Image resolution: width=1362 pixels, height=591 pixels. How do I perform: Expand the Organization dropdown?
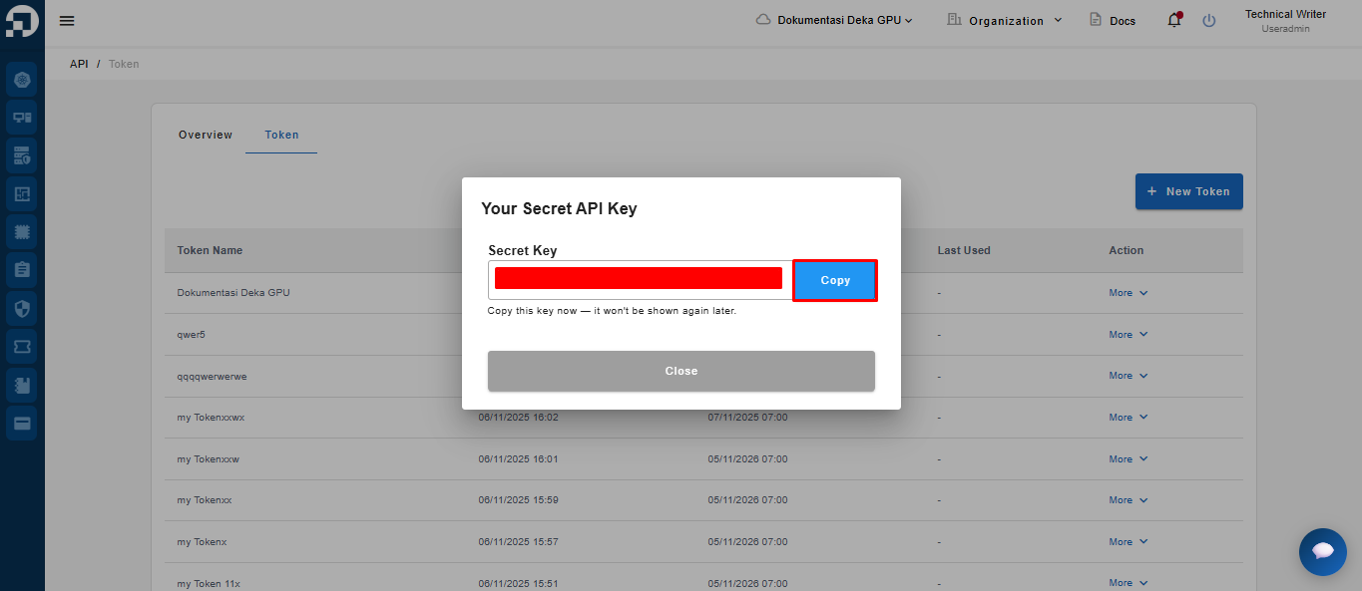coord(1004,20)
